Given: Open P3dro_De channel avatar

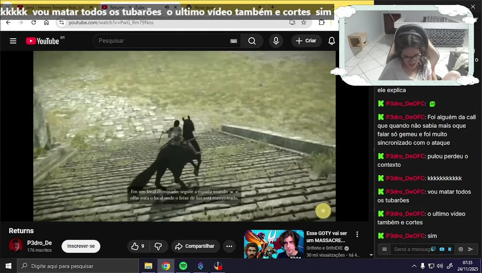Looking at the screenshot, I should (x=16, y=246).
